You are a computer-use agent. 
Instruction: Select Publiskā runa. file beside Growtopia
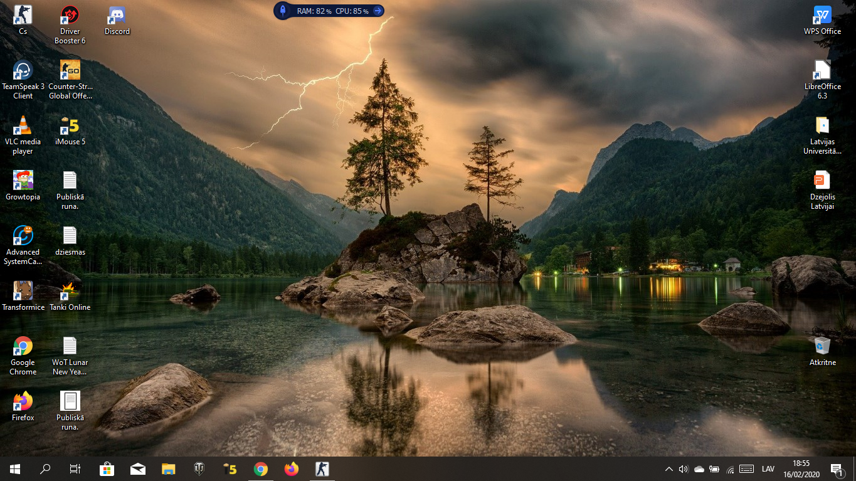tap(70, 190)
